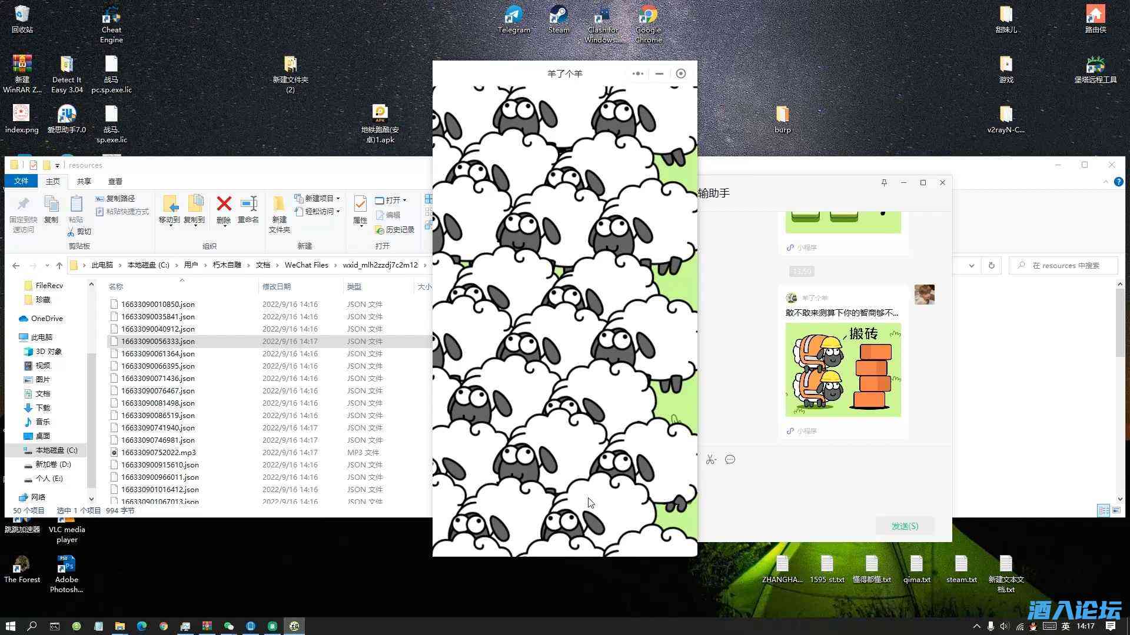The height and width of the screenshot is (635, 1130).
Task: Click Pin to Quick access icon
Action: coord(23,215)
